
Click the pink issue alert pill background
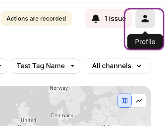click(109, 19)
